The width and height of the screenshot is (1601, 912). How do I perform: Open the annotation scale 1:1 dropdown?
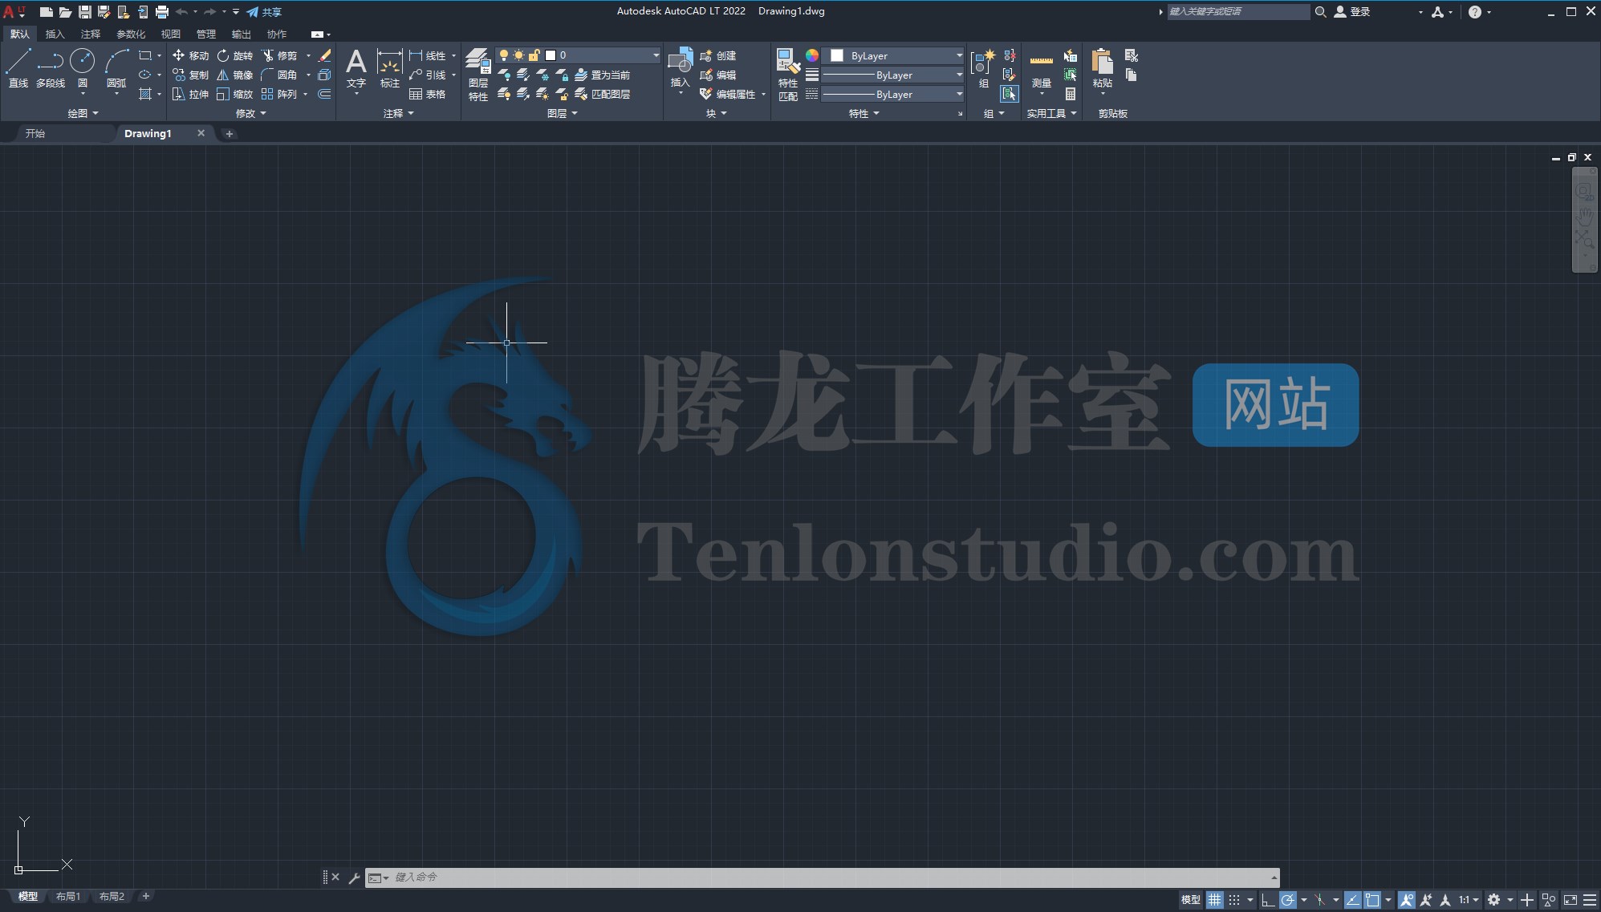coord(1469,900)
